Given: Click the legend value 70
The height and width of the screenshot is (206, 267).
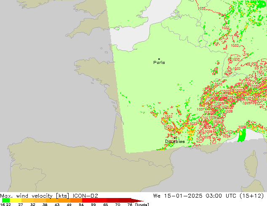Looking at the screenshot, I should (117, 205).
